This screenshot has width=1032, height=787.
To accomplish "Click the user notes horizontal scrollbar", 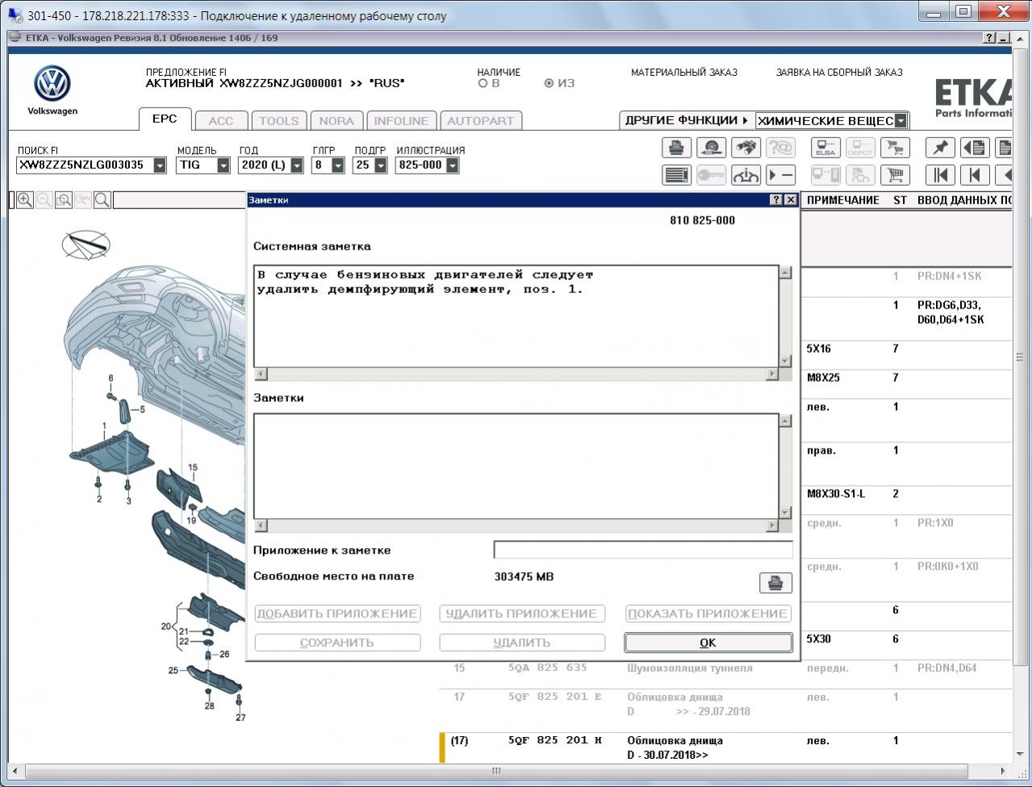I will click(516, 525).
